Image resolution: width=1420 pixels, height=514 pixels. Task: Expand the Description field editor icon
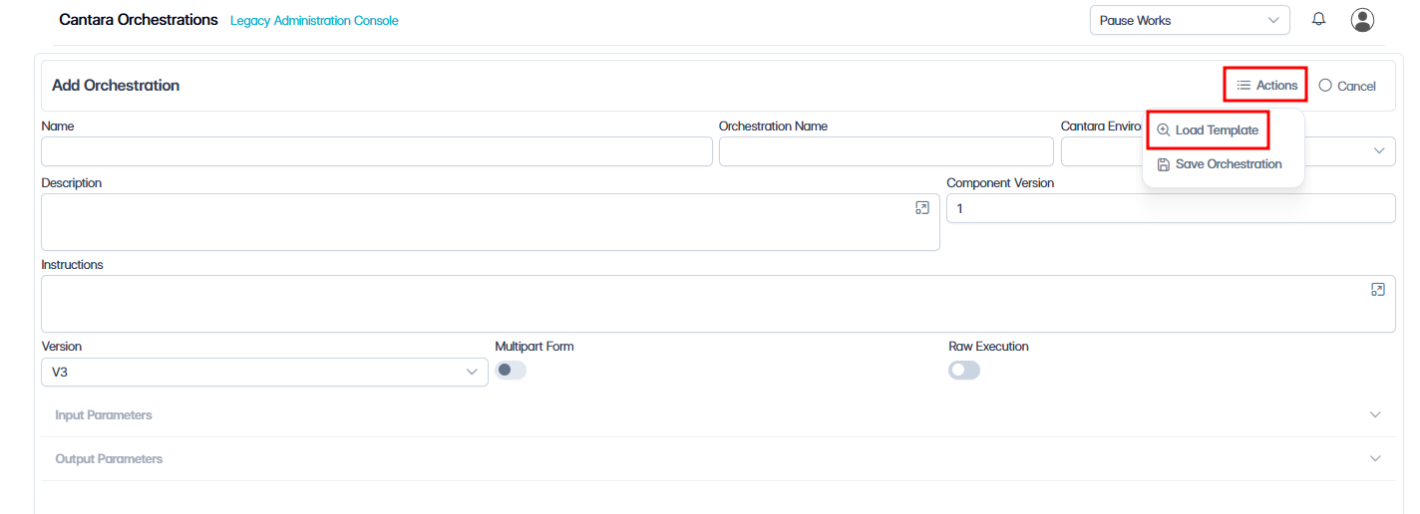(921, 207)
